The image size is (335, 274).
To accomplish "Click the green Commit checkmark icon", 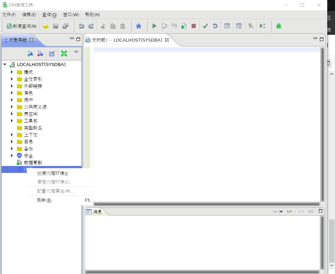I will click(205, 26).
